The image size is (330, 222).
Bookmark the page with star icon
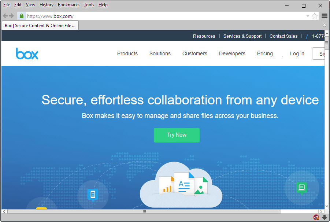tap(315, 16)
